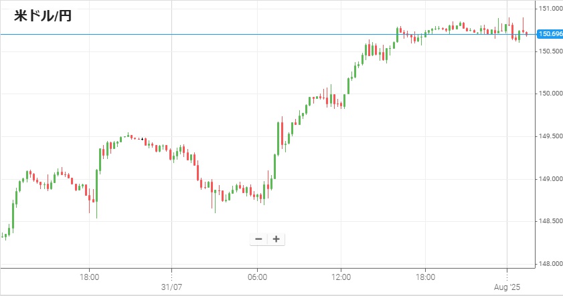Click the 148.000 price axis label

click(550, 264)
